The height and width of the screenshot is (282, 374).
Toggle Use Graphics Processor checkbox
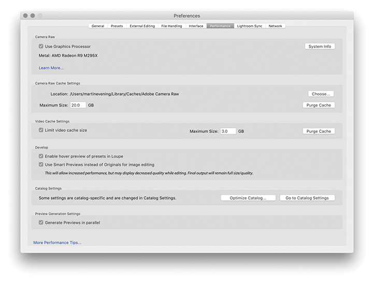pyautogui.click(x=41, y=47)
